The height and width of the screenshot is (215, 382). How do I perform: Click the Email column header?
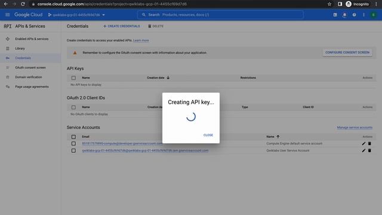(85, 137)
